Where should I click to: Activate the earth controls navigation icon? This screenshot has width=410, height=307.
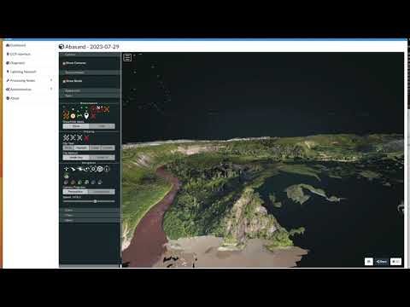[x=66, y=169]
